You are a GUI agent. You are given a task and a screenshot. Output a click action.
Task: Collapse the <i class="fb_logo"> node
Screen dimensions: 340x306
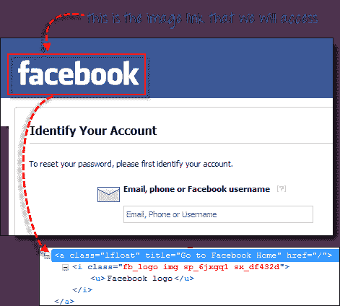(65, 267)
